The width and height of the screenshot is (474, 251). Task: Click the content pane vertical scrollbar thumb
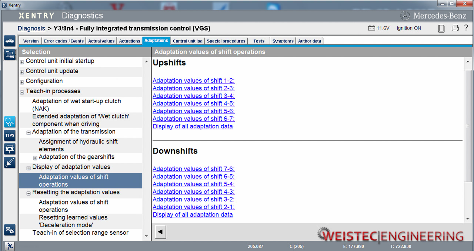point(468,126)
